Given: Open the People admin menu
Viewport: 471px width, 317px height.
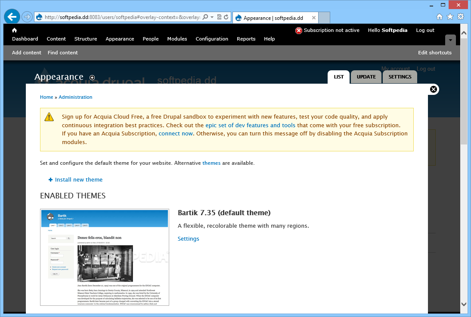Looking at the screenshot, I should [x=151, y=39].
